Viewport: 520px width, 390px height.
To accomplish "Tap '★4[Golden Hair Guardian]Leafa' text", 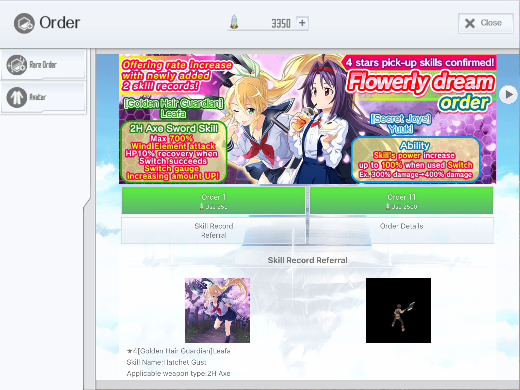I will [x=179, y=351].
